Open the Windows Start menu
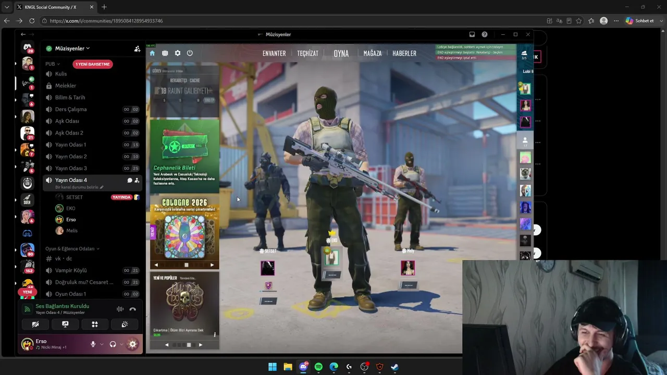The height and width of the screenshot is (375, 667). 273,367
